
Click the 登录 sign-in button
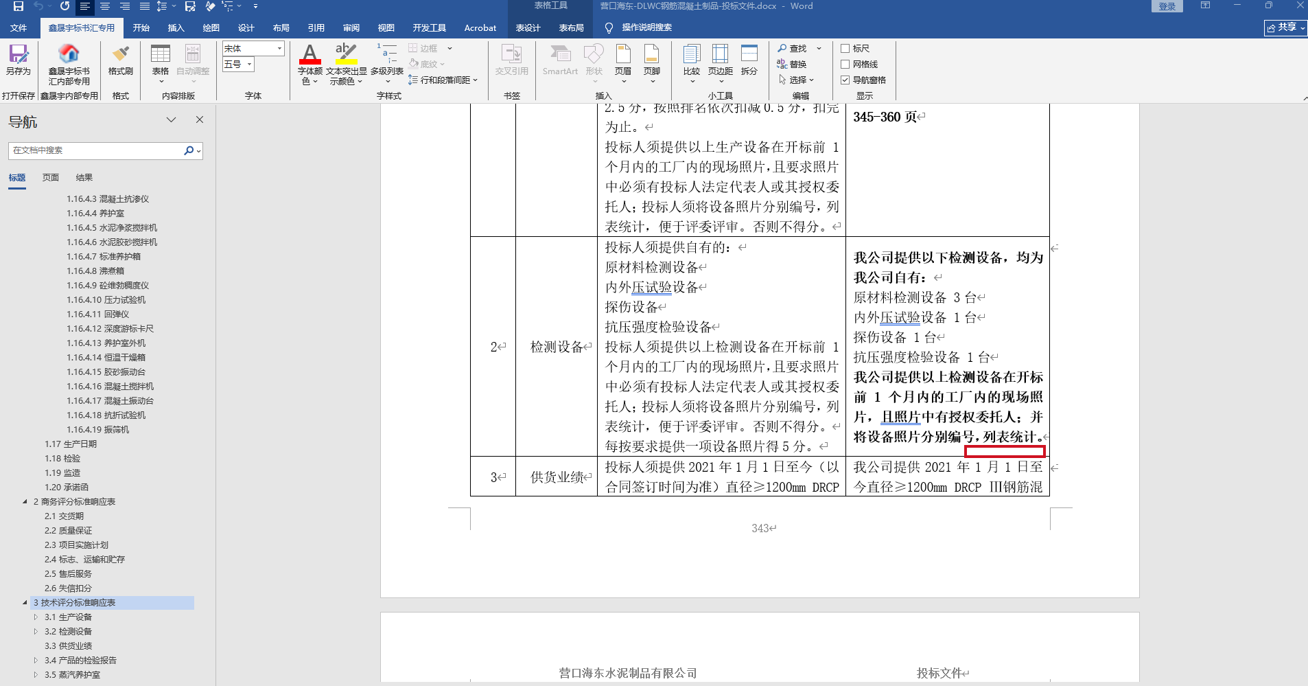[x=1167, y=7]
